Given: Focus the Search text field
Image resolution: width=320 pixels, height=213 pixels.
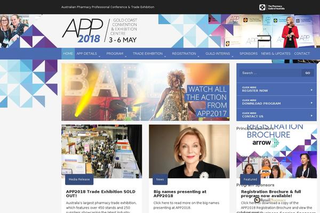Looking at the screenshot, I should pyautogui.click(x=270, y=73).
